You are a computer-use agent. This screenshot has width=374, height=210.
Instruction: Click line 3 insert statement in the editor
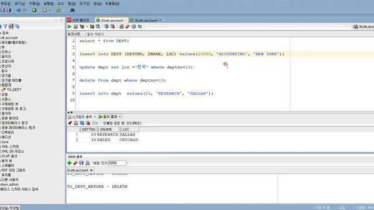coord(182,54)
